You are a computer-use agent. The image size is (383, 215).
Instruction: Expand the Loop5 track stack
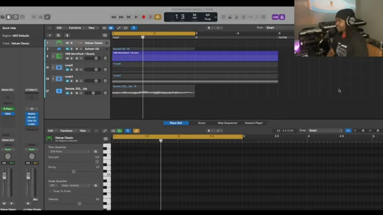pyautogui.click(x=53, y=67)
